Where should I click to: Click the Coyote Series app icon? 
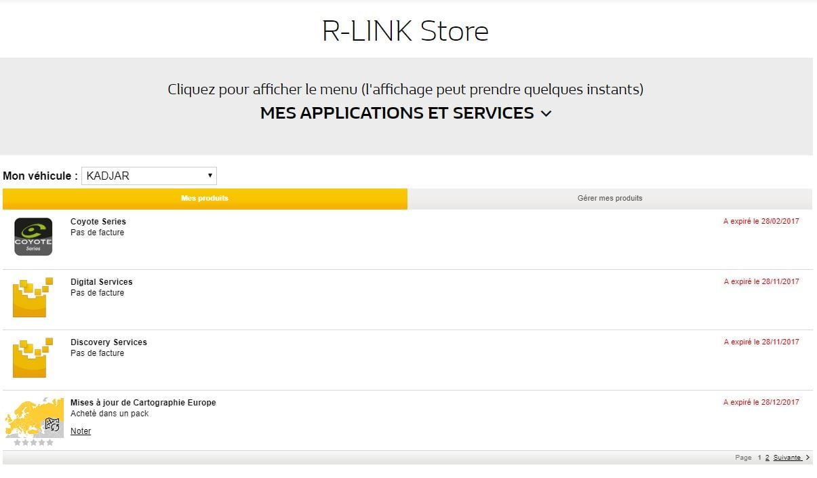point(33,237)
